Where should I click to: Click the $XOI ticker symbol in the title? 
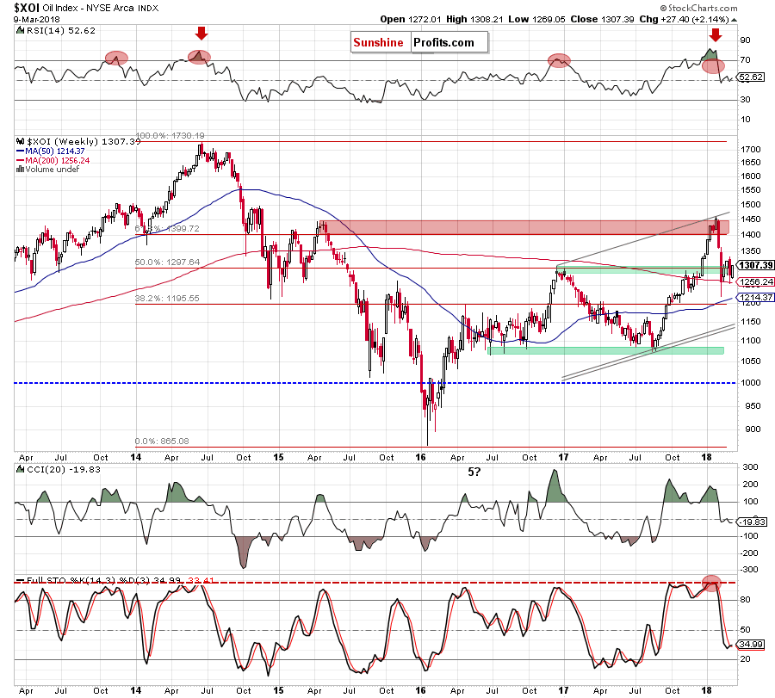pyautogui.click(x=28, y=8)
